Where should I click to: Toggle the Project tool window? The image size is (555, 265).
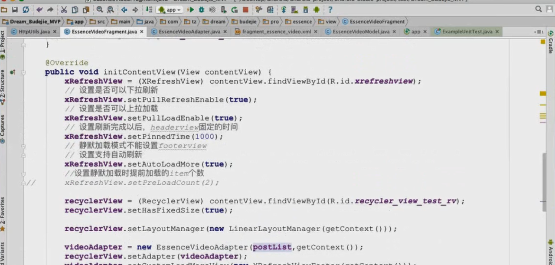pos(3,45)
